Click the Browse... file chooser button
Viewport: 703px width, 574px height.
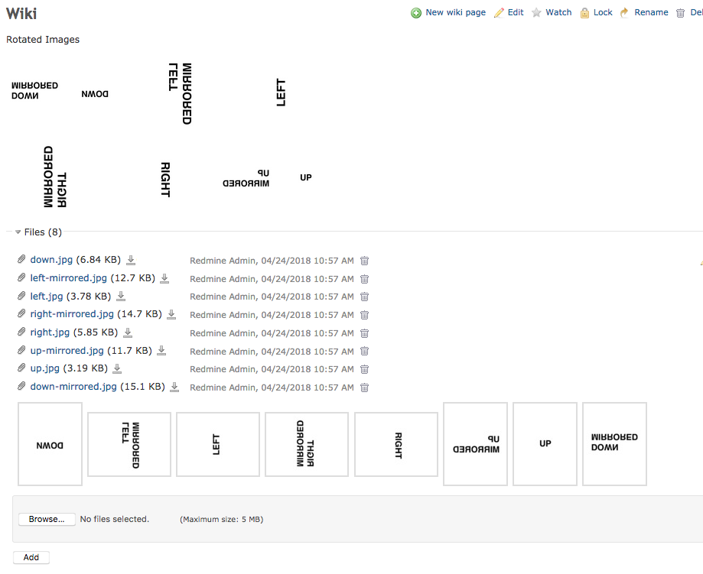click(47, 519)
